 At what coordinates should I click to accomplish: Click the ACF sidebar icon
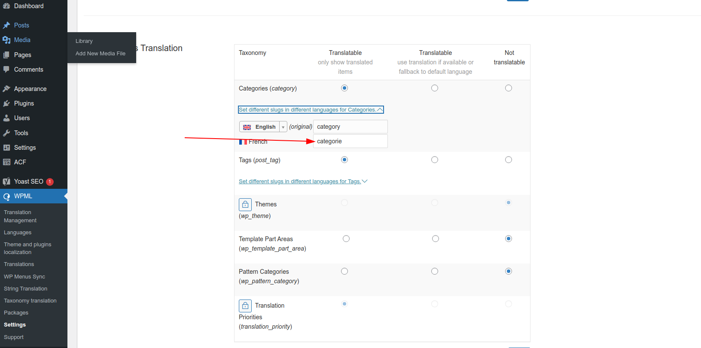[6, 162]
